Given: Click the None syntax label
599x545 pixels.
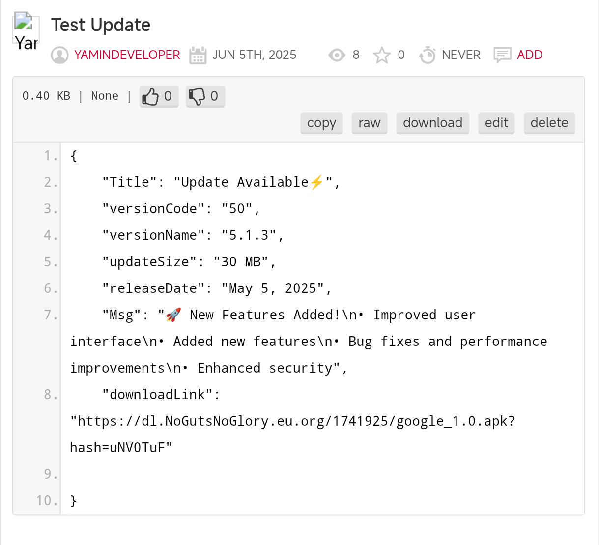Looking at the screenshot, I should tap(105, 96).
